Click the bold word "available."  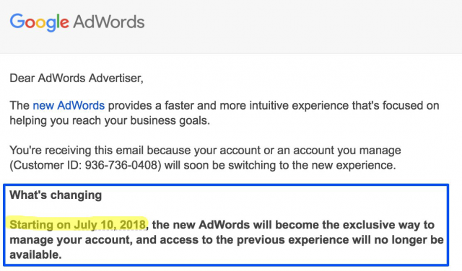(x=35, y=255)
